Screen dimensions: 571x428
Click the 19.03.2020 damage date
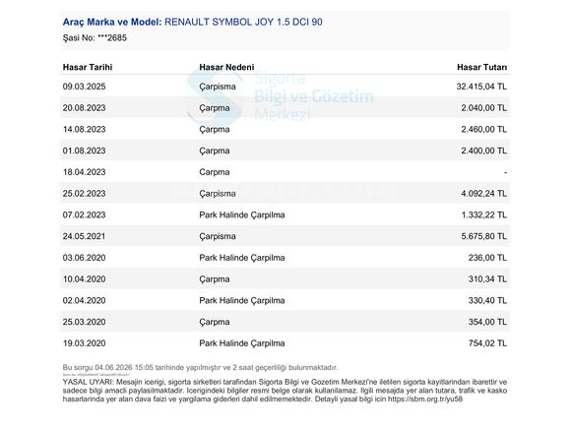84,343
